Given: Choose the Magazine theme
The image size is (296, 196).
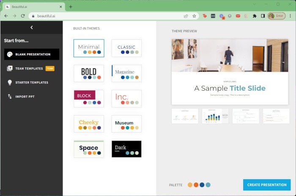Looking at the screenshot, I should 126,73.
